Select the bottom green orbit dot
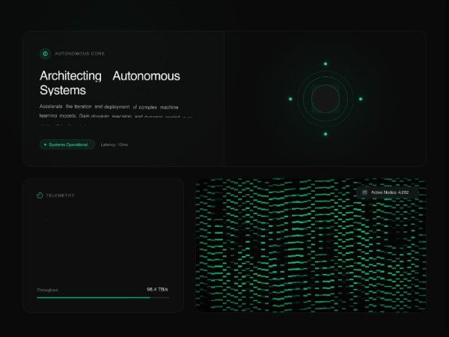 coord(325,134)
